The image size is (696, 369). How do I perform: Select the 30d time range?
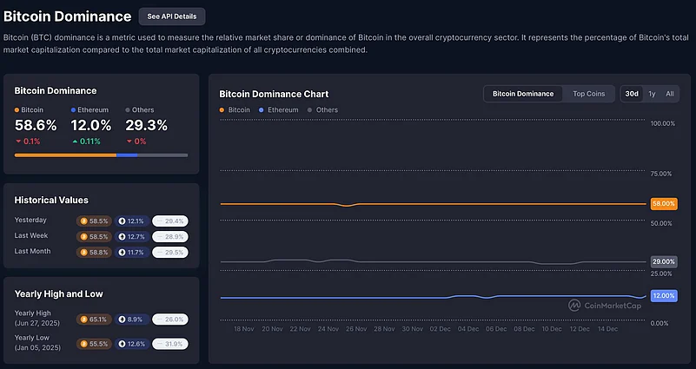632,94
